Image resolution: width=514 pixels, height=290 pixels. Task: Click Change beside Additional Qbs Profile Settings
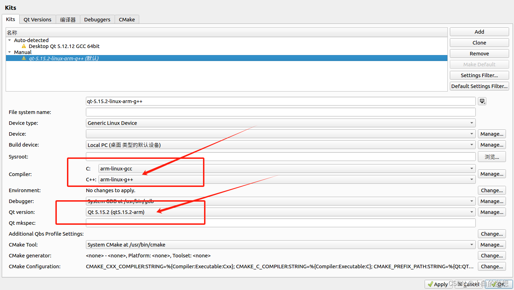tap(492, 234)
